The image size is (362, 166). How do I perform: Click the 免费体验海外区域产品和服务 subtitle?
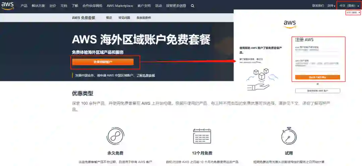(98, 52)
